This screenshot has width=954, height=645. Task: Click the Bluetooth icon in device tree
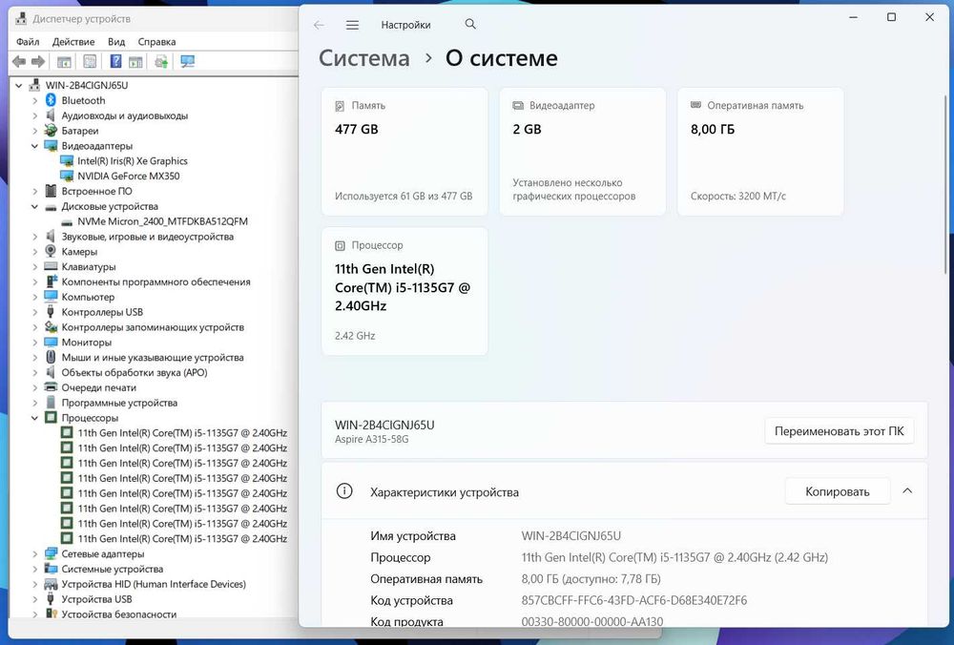(x=52, y=100)
